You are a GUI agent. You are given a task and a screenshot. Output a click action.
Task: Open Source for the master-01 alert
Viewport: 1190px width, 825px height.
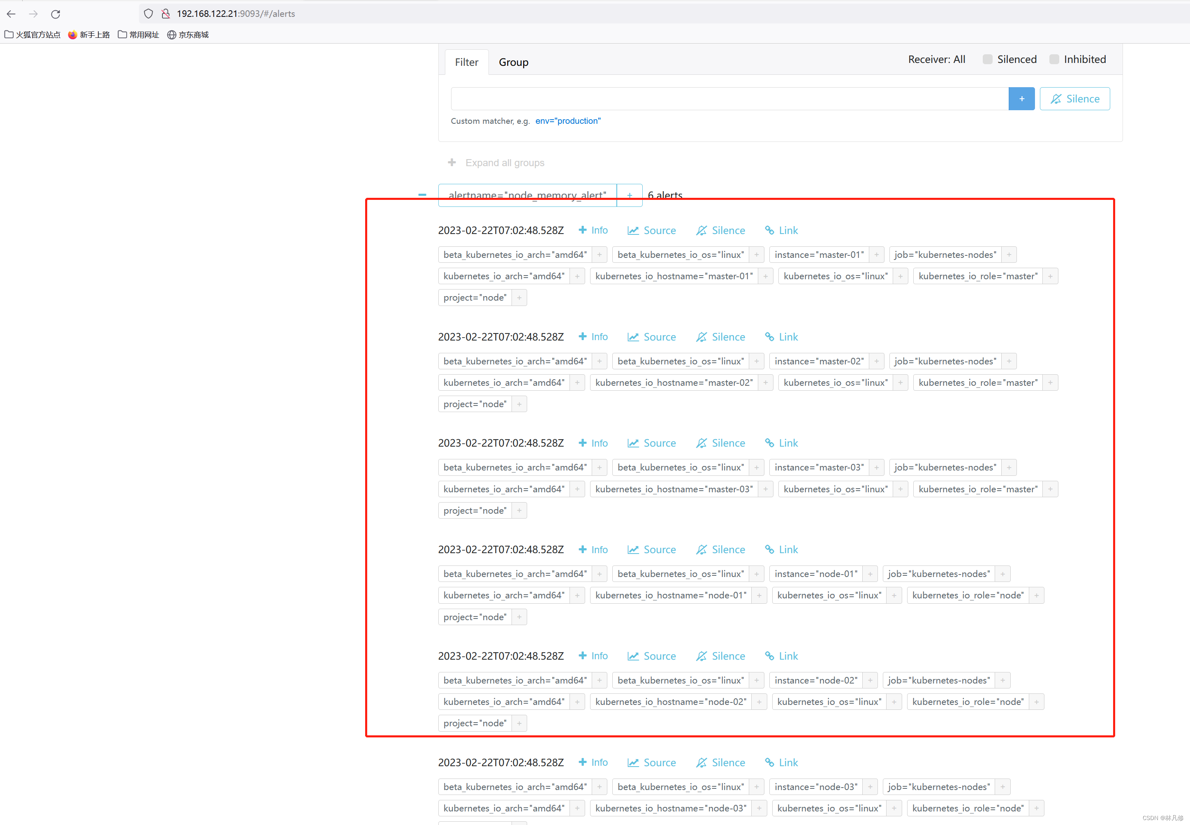click(652, 231)
